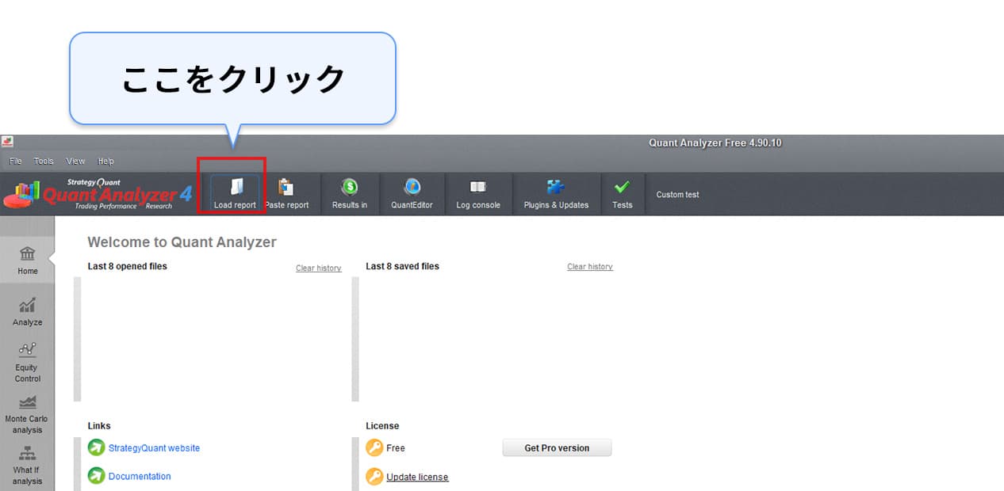Click the Update license link
The height and width of the screenshot is (491, 1004).
[417, 477]
